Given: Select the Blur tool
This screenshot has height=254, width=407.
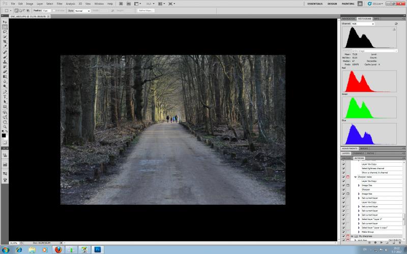Looking at the screenshot, I should 5,82.
